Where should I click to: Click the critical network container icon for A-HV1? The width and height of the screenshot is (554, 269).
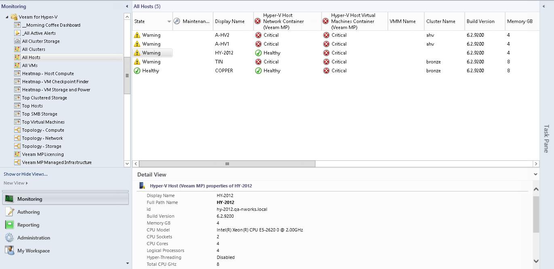click(258, 44)
